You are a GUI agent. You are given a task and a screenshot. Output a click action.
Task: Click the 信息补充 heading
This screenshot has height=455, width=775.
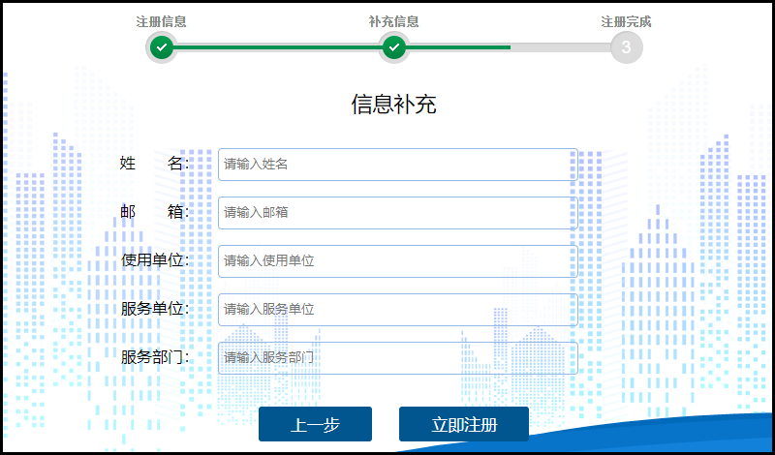point(394,105)
